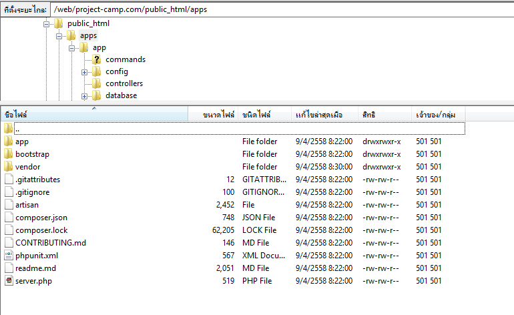Image resolution: width=514 pixels, height=315 pixels.
Task: Collapse the app tree node
Action: pos(71,48)
